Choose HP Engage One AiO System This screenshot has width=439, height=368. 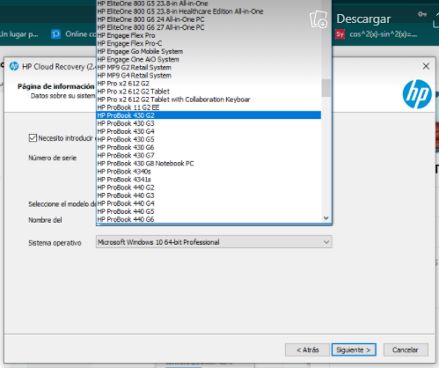pos(209,59)
